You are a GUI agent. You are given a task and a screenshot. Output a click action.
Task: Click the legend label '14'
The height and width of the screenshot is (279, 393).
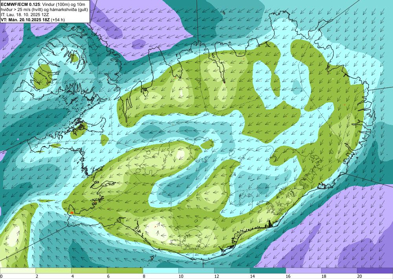tap(252, 276)
